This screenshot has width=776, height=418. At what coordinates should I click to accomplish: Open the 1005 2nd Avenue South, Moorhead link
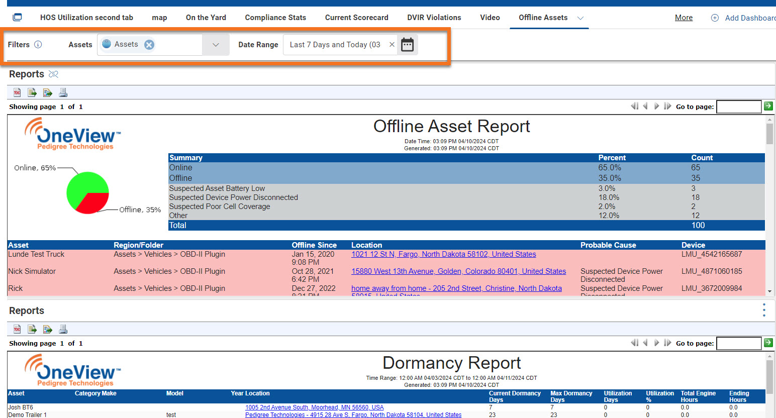(x=314, y=407)
